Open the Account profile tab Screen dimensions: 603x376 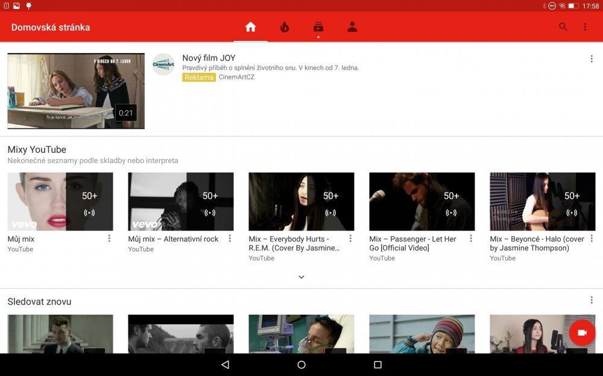coord(352,27)
